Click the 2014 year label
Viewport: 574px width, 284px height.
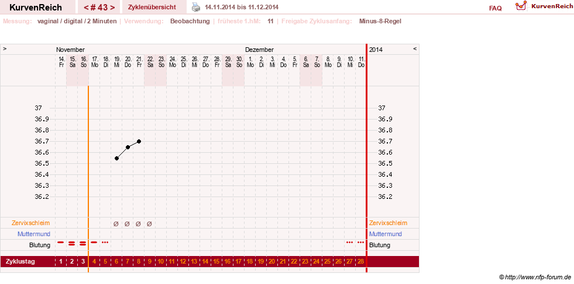[376, 50]
